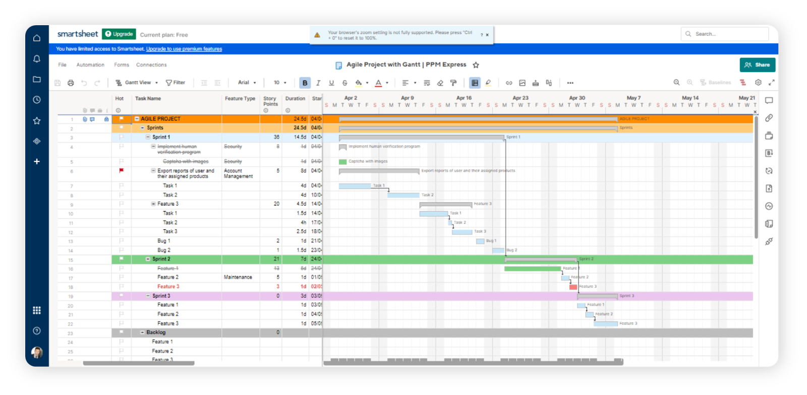Viewport: 807px width, 395px height.
Task: Open Notifications bell in sidebar
Action: point(37,59)
